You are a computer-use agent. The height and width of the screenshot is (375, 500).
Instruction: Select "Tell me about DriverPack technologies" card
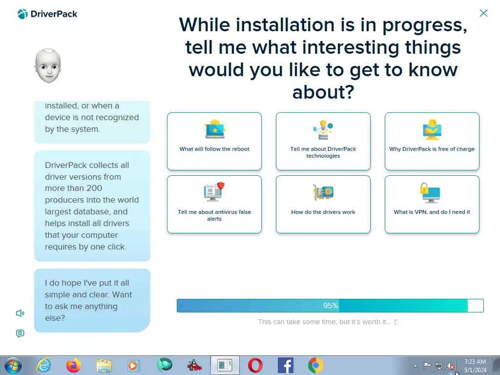(x=323, y=141)
